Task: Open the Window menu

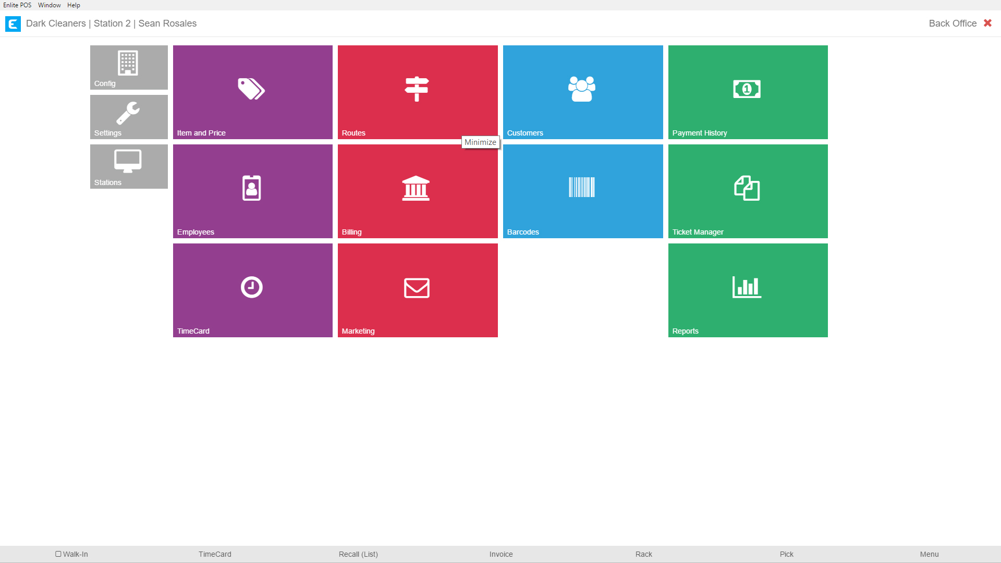Action: 50,5
